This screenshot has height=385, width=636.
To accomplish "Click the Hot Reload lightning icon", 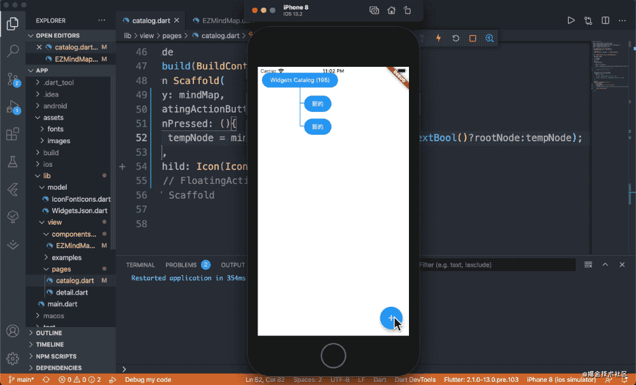I will pos(438,38).
